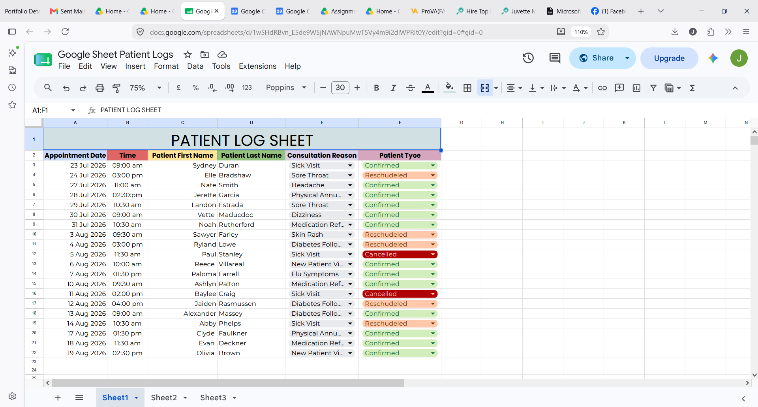The height and width of the screenshot is (407, 758).
Task: Increase the font size
Action: click(x=357, y=88)
